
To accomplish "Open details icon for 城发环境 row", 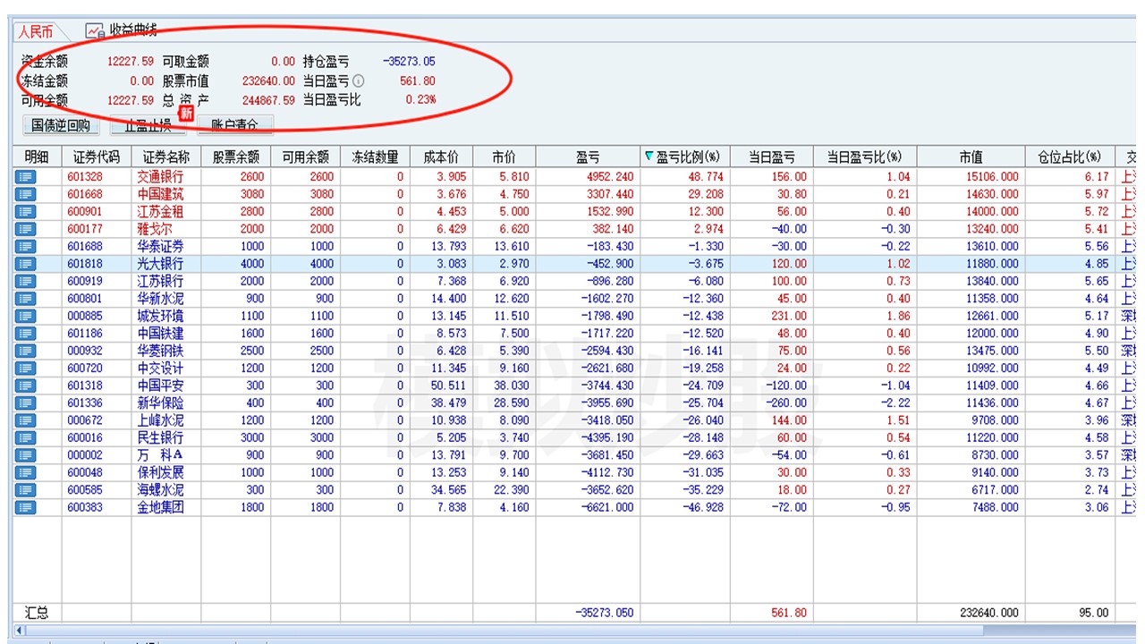I will 25,316.
